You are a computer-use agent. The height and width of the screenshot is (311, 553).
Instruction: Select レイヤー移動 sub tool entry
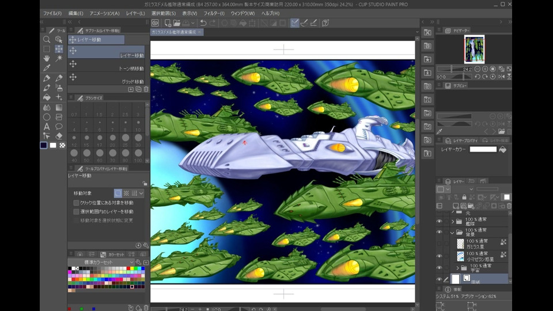107,52
